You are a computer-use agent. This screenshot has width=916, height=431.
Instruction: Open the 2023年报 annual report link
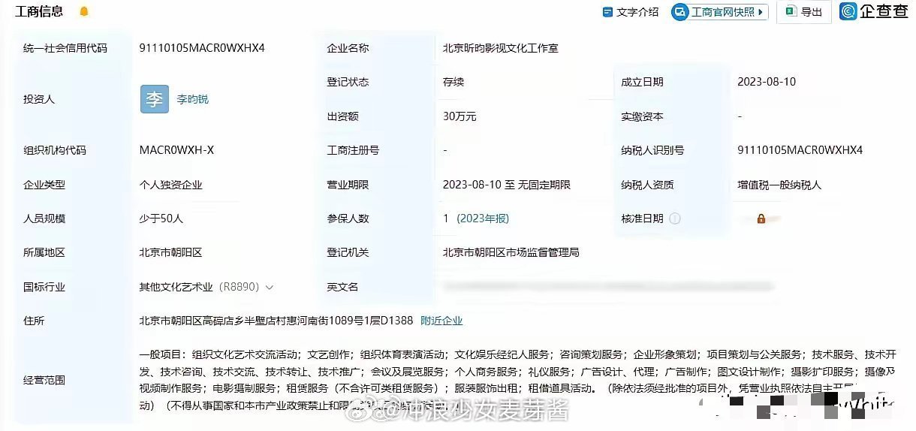483,219
